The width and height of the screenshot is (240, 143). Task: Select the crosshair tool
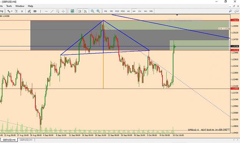point(63,11)
